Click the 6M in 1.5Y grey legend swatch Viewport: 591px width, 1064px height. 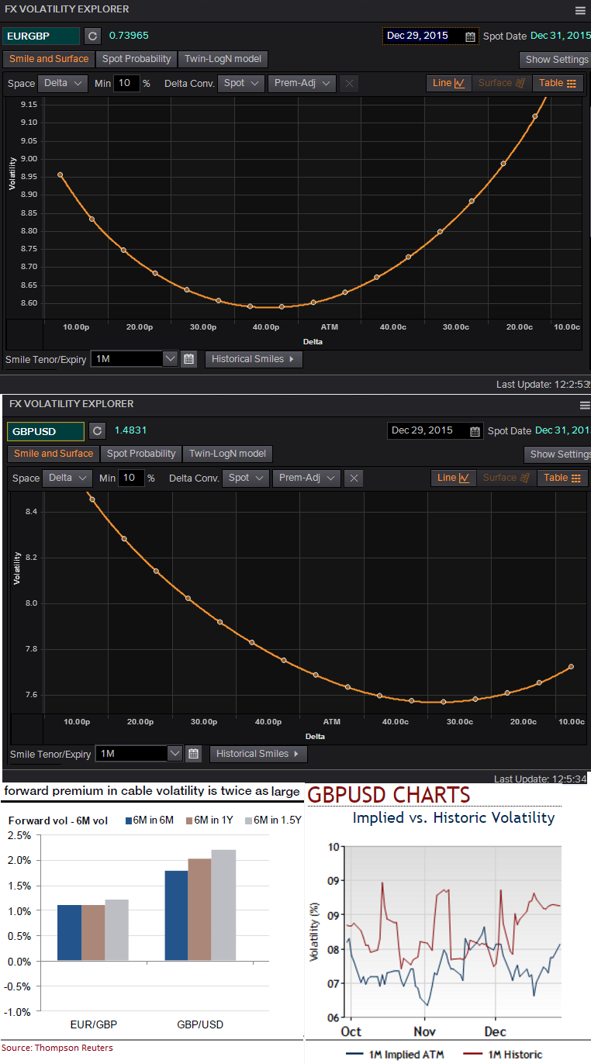[x=248, y=820]
